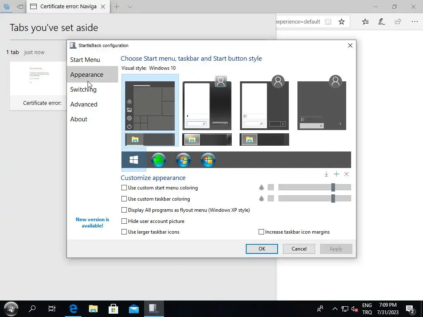Enable Use custom start menu coloring
This screenshot has height=317, width=423.
click(x=160, y=188)
